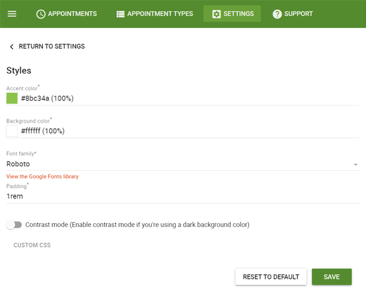Viewport: 366px width, 293px height.
Task: Click the Appointment Types list icon
Action: [120, 14]
